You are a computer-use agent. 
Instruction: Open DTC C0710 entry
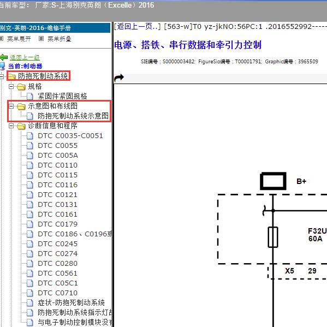58,293
